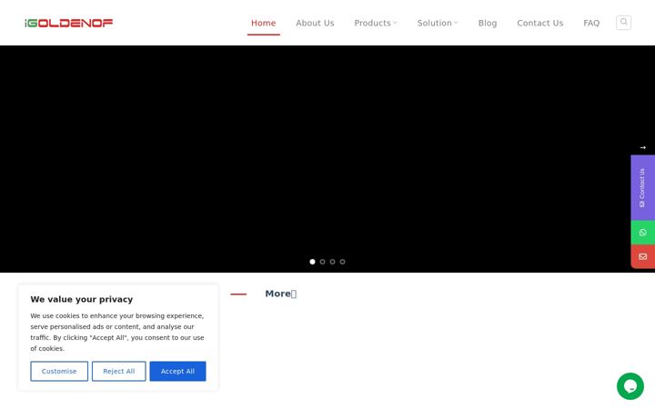The image size is (655, 409).
Task: Click the Customise cookies button
Action: click(59, 371)
